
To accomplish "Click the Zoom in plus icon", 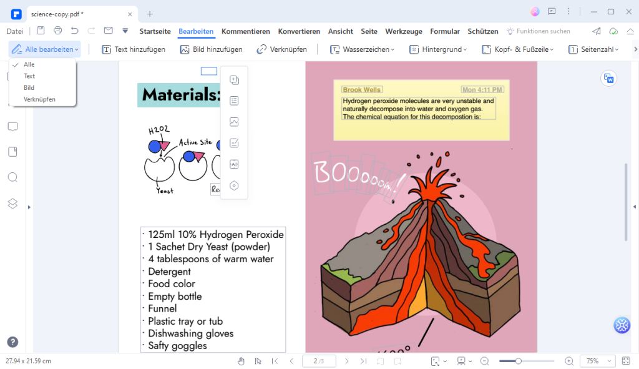I will pyautogui.click(x=568, y=361).
